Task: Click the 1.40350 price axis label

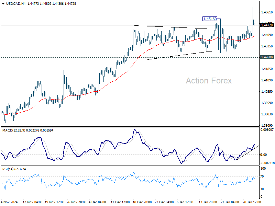Action: (267, 91)
